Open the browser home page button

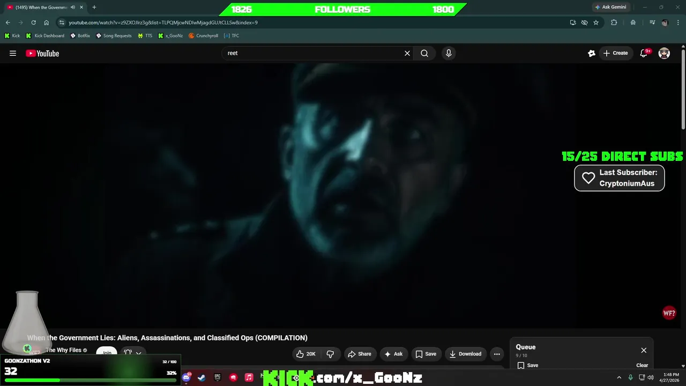point(46,23)
